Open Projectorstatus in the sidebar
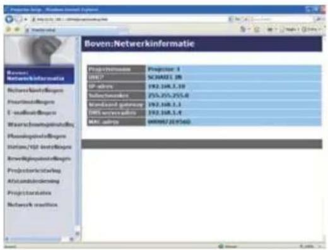Screen dimensions: 328x250 [x=29, y=193]
